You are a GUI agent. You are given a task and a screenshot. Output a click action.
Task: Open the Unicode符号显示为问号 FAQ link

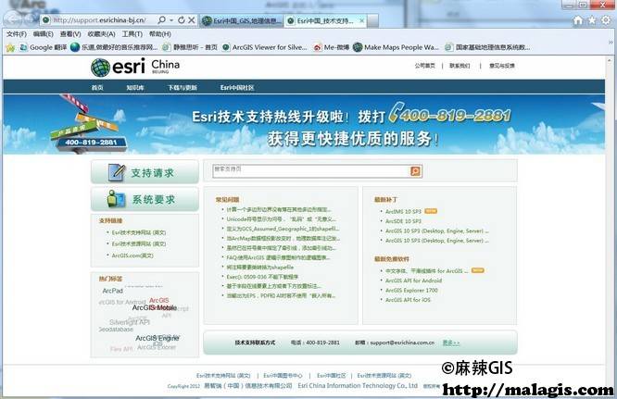281,219
